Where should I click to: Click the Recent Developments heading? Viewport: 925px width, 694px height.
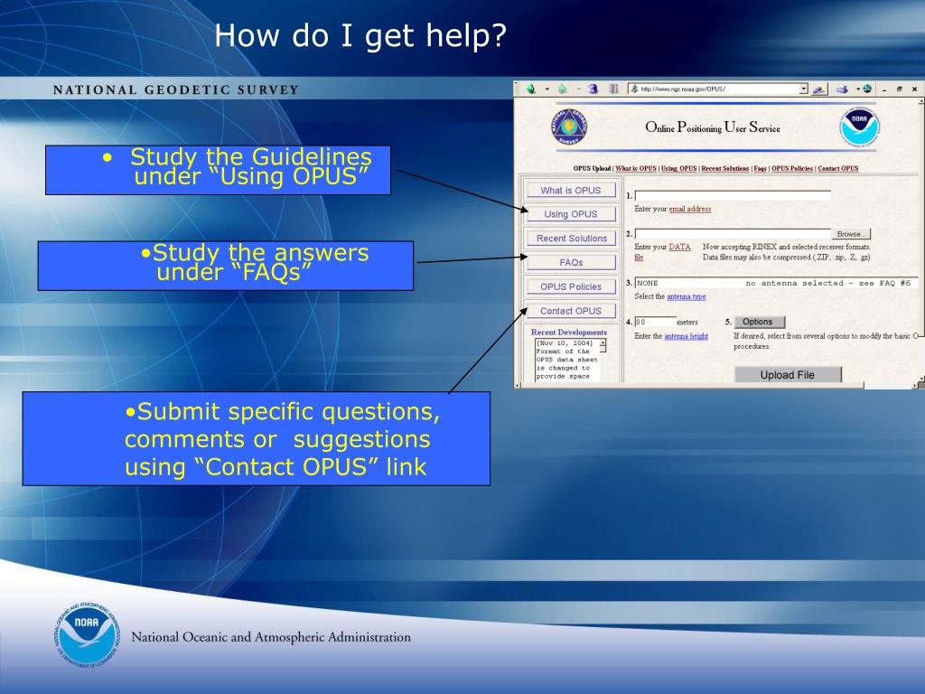(569, 333)
